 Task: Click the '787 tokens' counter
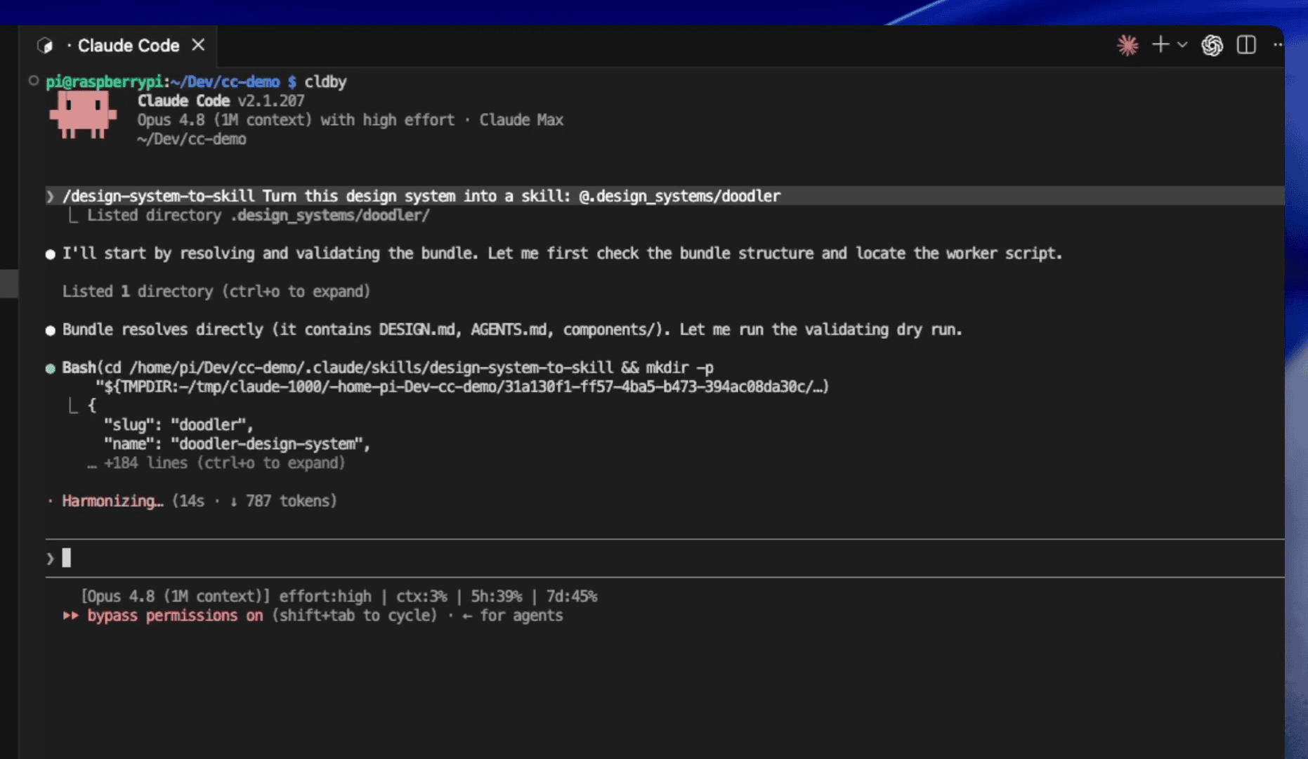(291, 501)
